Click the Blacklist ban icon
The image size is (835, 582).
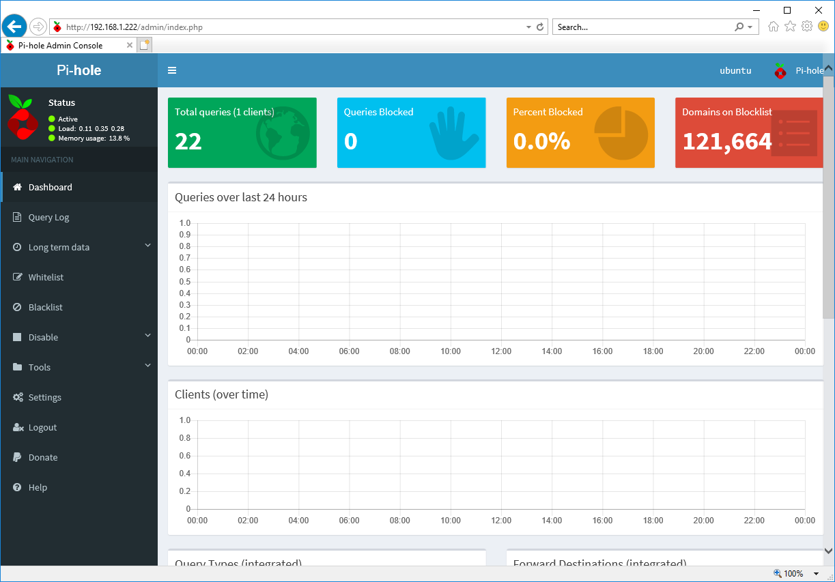point(17,307)
